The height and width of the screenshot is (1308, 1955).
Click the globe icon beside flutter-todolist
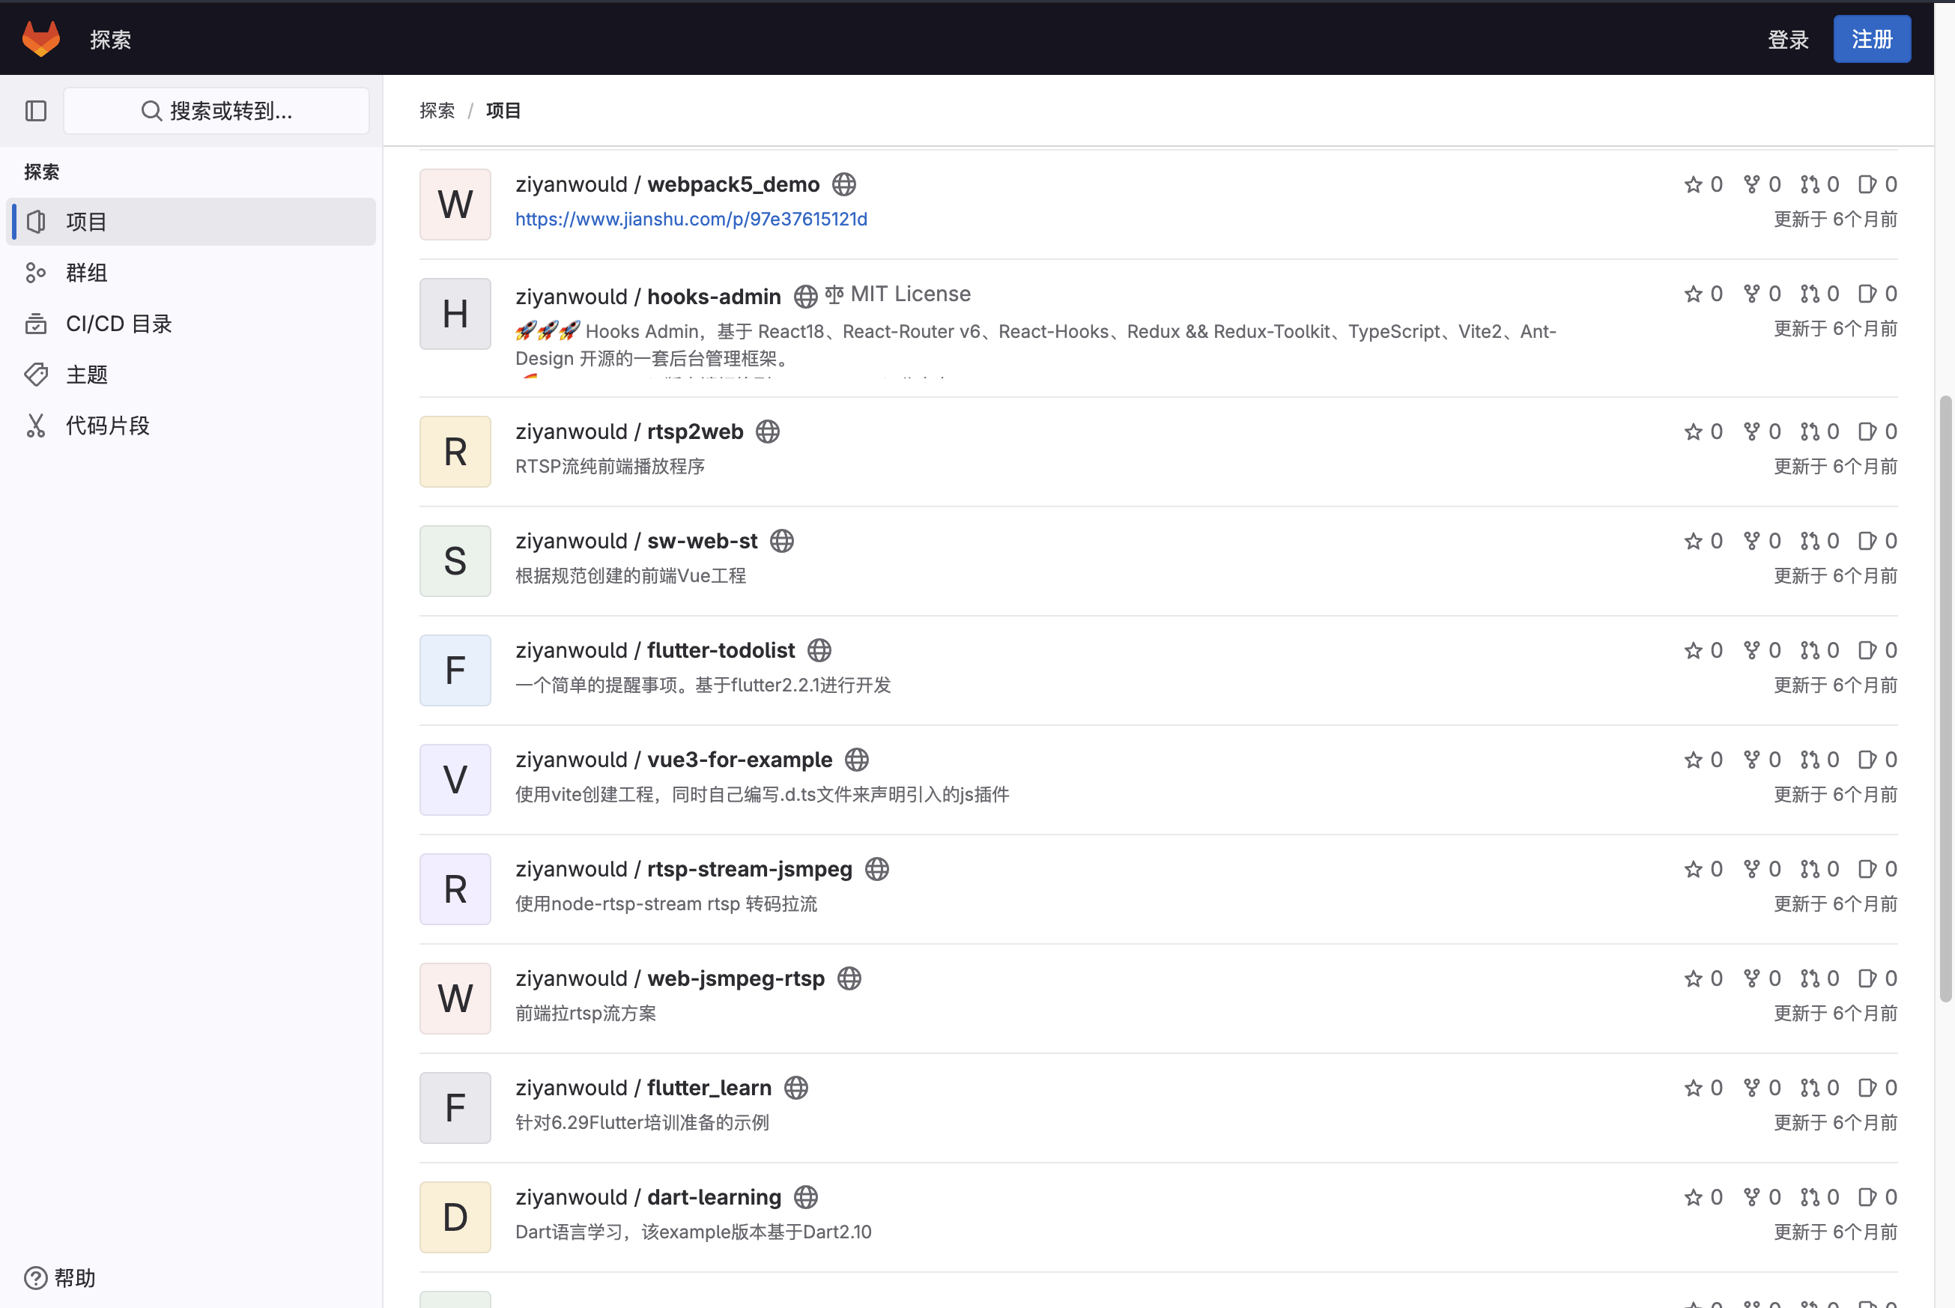click(x=819, y=650)
